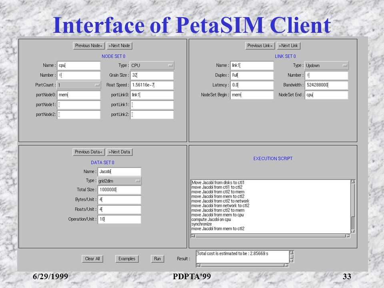The image size is (384, 288).
Task: Click the execution script vertical scrollbar
Action: click(x=353, y=206)
